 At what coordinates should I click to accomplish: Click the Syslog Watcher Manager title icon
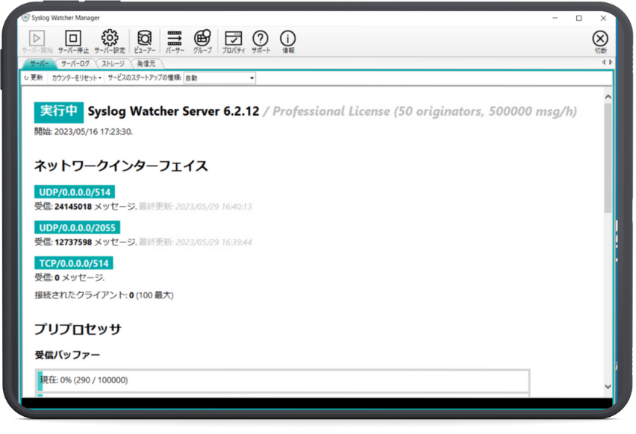tap(25, 18)
